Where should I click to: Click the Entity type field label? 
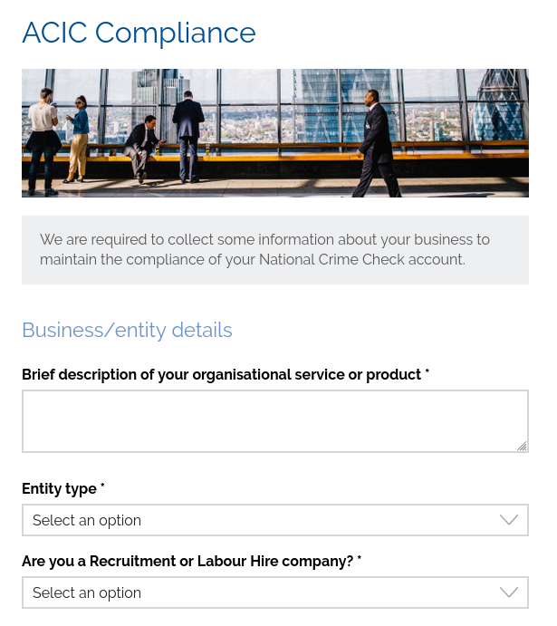tap(59, 489)
